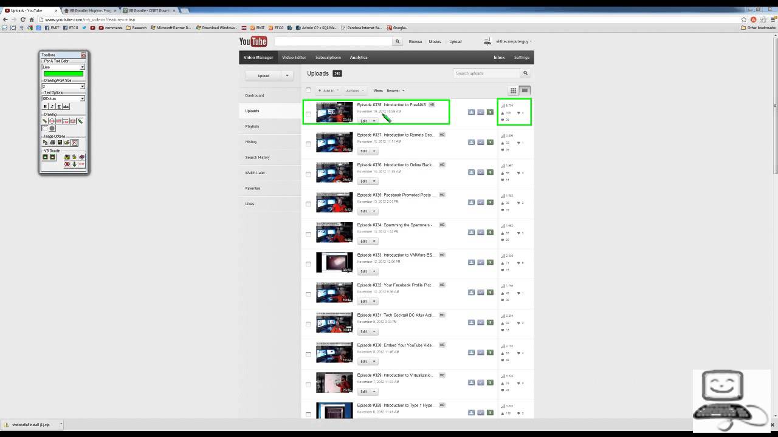Viewport: 778px width, 437px height.
Task: Check the box for Episode #336
Action: pyautogui.click(x=308, y=174)
